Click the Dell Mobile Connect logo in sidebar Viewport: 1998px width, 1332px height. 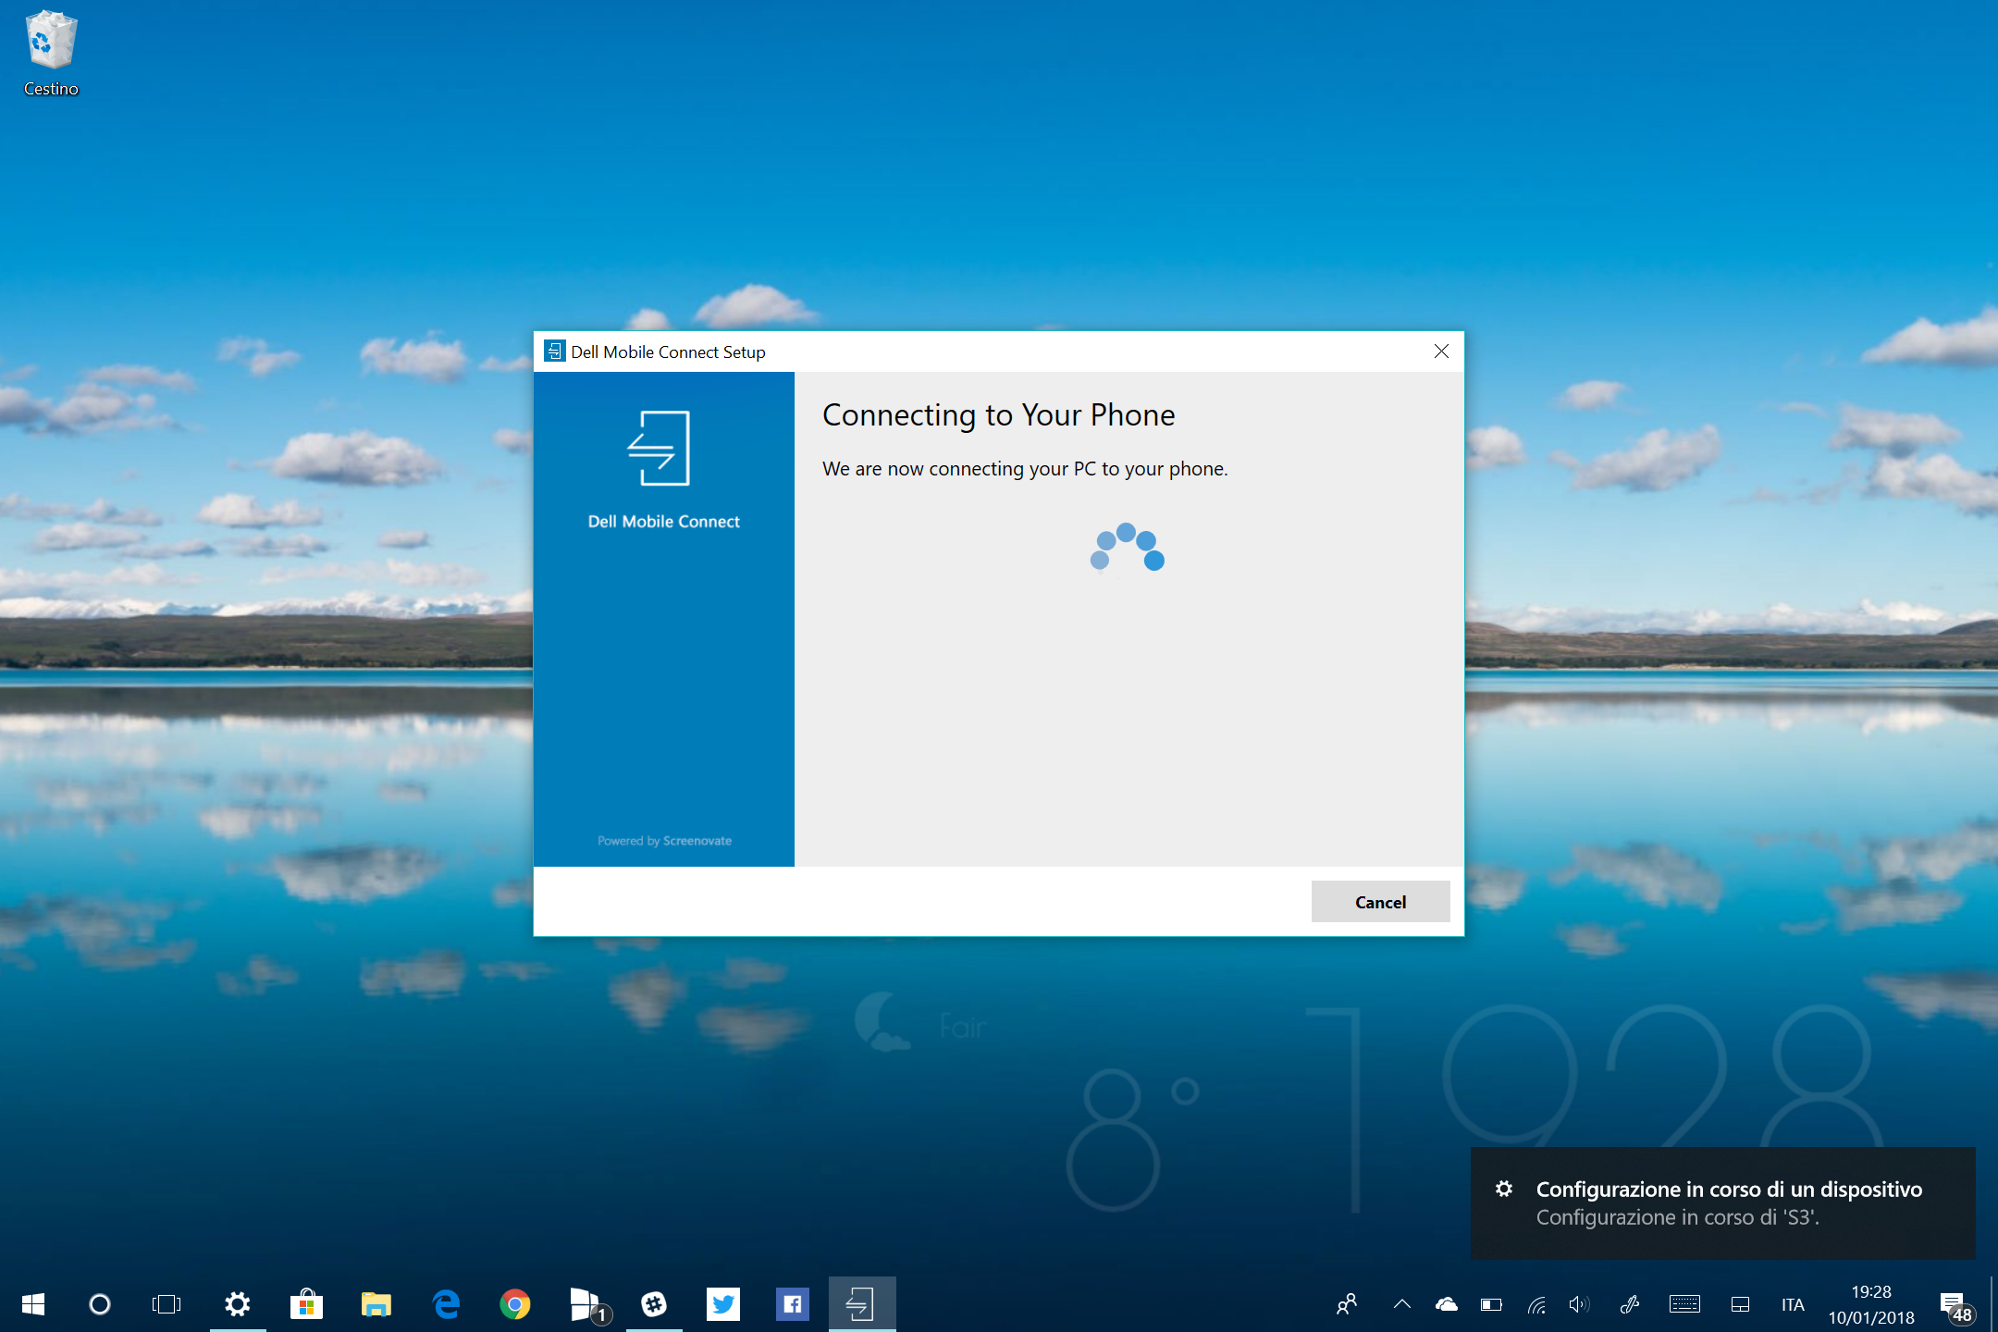(659, 449)
